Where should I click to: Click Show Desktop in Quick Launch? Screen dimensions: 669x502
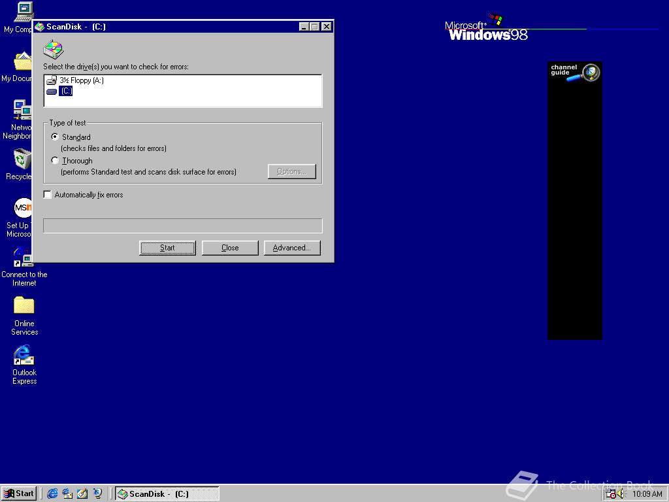82,494
